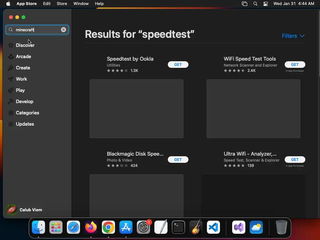The image size is (320, 240).
Task: Click the Stage Manager menu bar icon
Action: coord(244,4)
